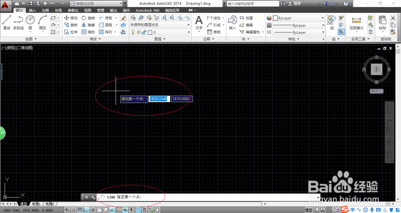Click the 旋转 (Rotate) tool
This screenshot has width=401, height=213.
click(x=88, y=18)
